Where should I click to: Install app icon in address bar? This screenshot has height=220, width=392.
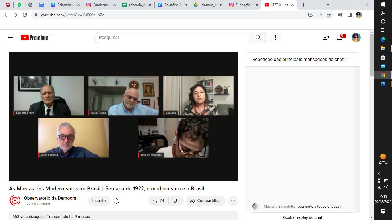(311, 15)
